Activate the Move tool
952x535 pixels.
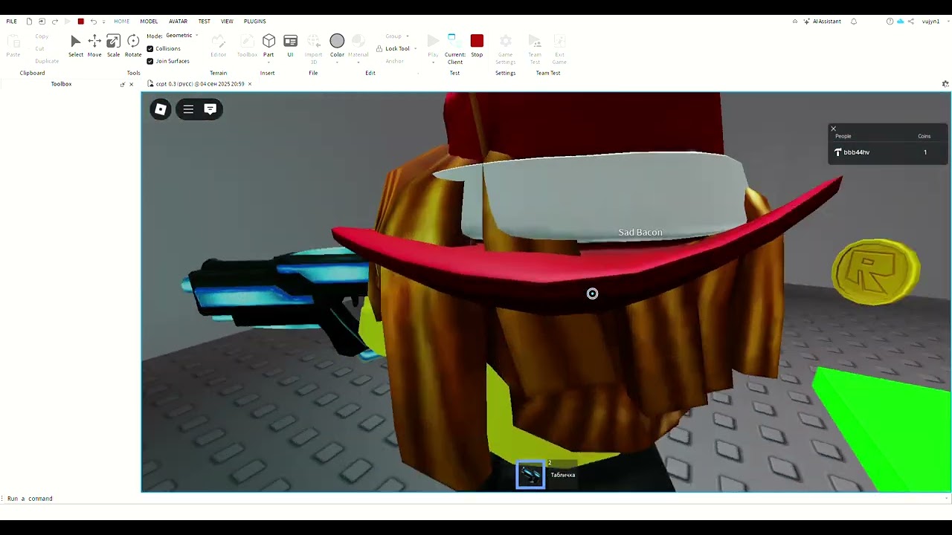tap(94, 45)
